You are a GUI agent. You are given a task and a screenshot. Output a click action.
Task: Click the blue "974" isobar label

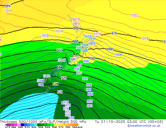(x=66, y=109)
